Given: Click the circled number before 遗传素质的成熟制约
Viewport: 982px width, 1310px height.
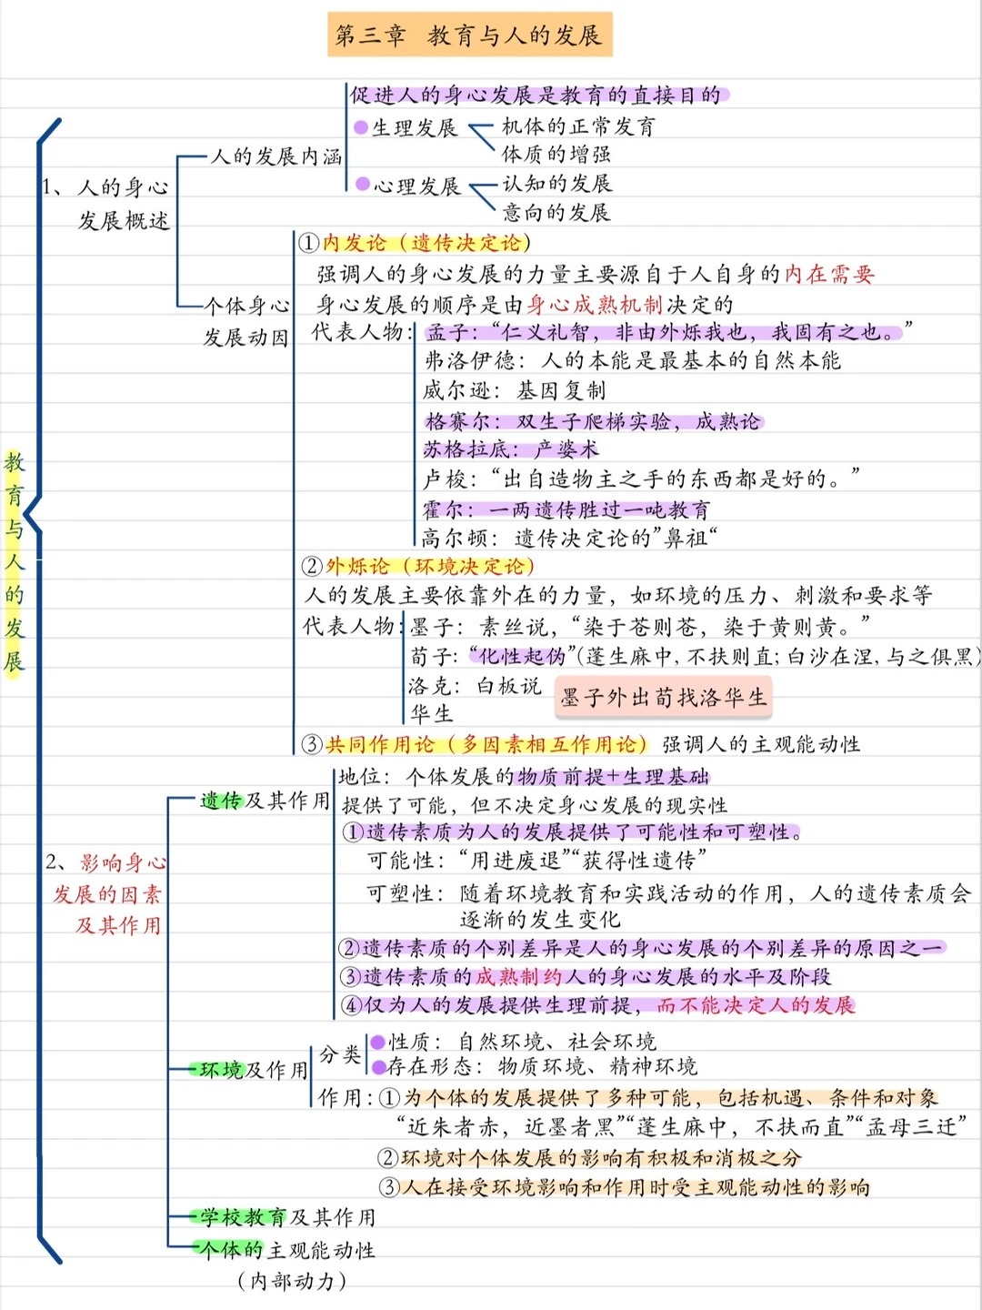Looking at the screenshot, I should [351, 977].
